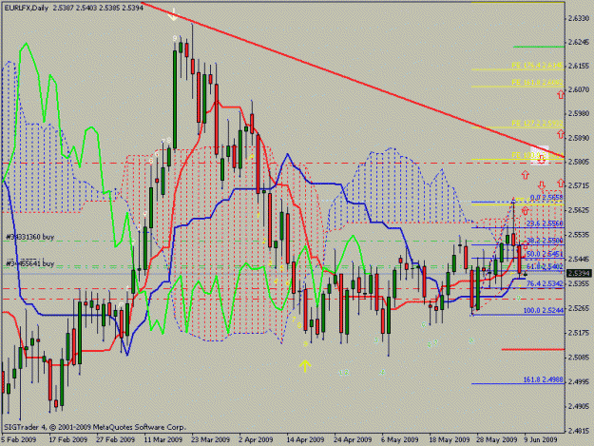Click the 2.4995 price scale value

[580, 381]
